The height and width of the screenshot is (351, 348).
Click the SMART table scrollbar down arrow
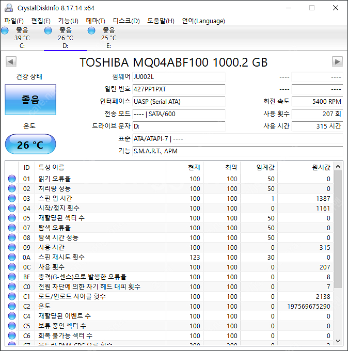tap(338, 341)
